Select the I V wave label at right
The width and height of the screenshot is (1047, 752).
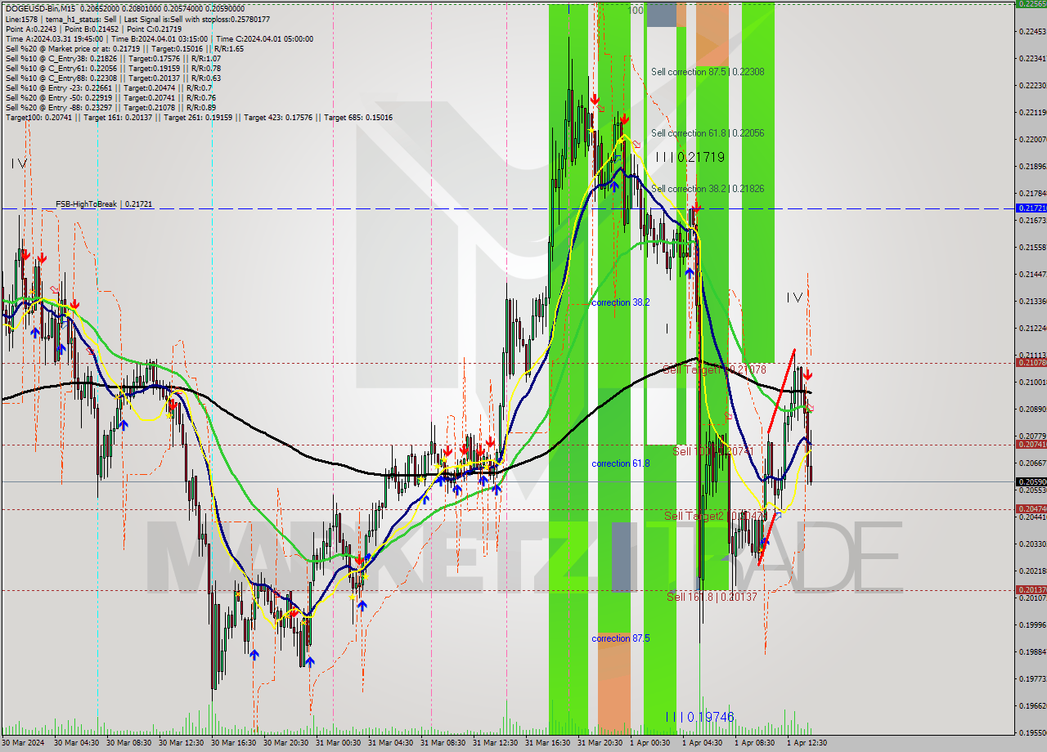794,298
